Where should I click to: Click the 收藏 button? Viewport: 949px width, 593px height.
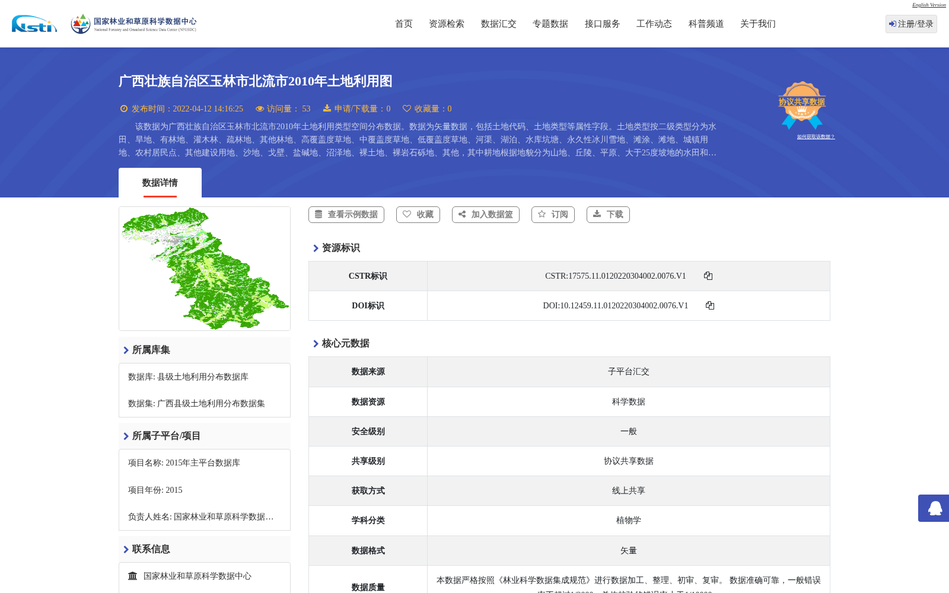(x=418, y=215)
